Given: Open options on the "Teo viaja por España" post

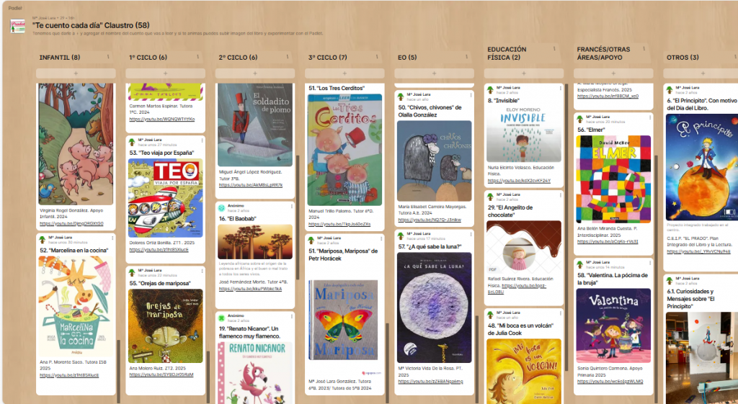Looking at the screenshot, I should point(202,141).
